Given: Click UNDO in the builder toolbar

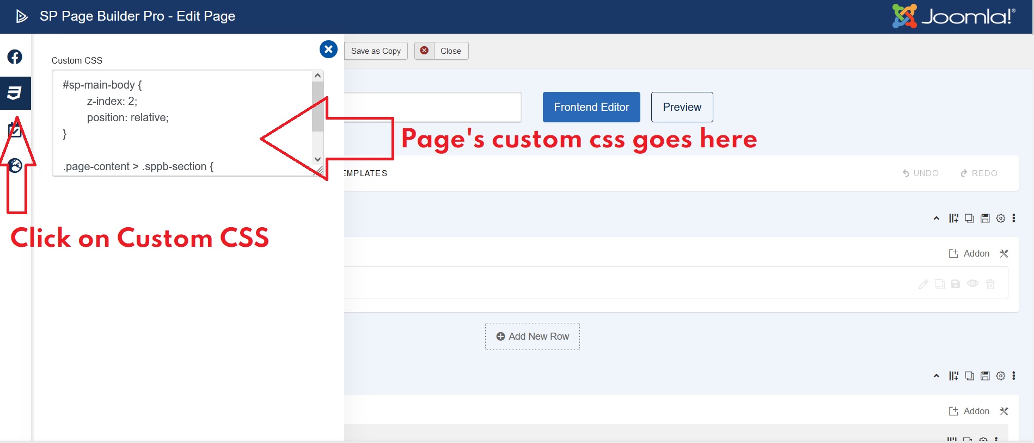Looking at the screenshot, I should 920,173.
